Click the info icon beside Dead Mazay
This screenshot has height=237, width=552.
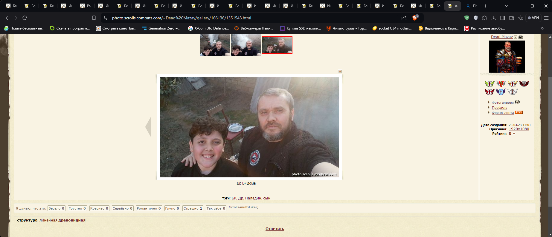pos(516,37)
